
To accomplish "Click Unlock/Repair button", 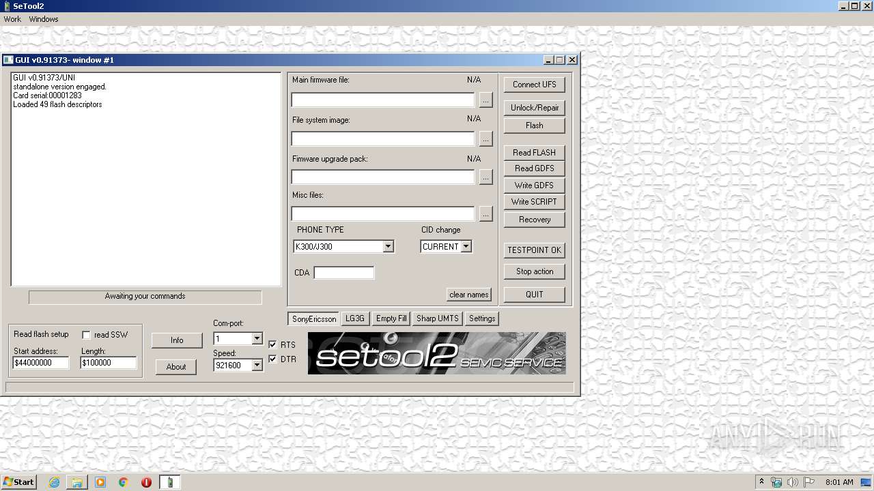I will point(535,108).
